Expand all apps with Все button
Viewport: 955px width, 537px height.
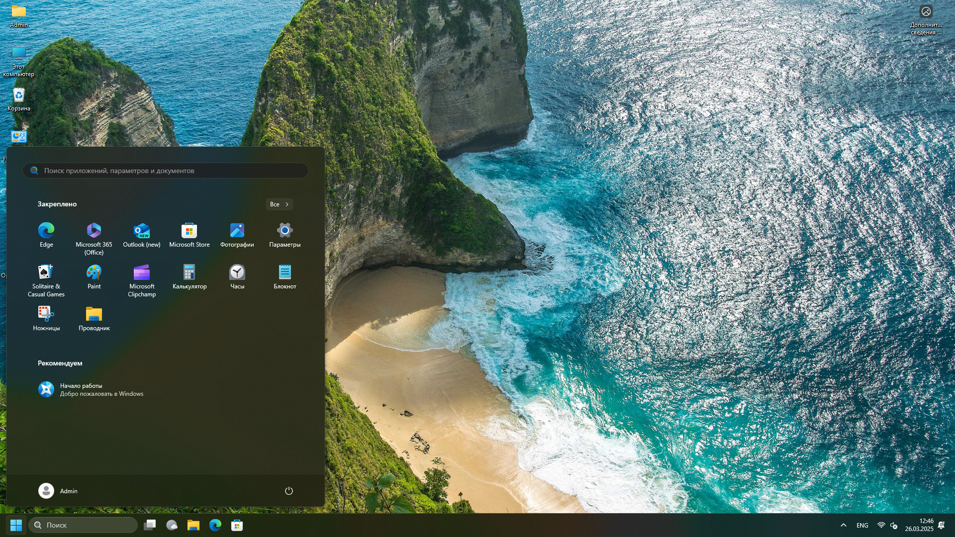279,204
